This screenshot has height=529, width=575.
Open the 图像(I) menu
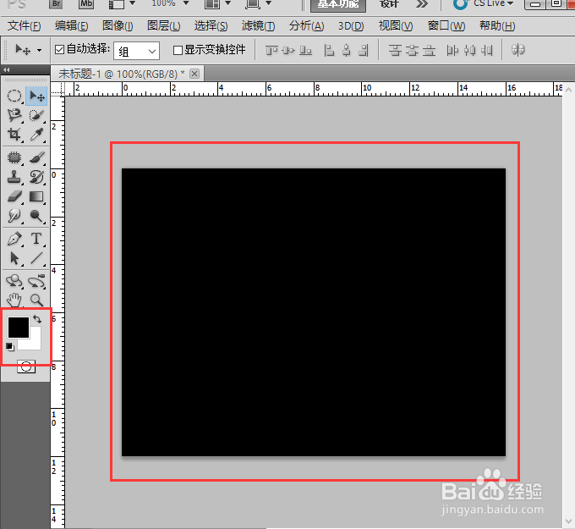(118, 26)
